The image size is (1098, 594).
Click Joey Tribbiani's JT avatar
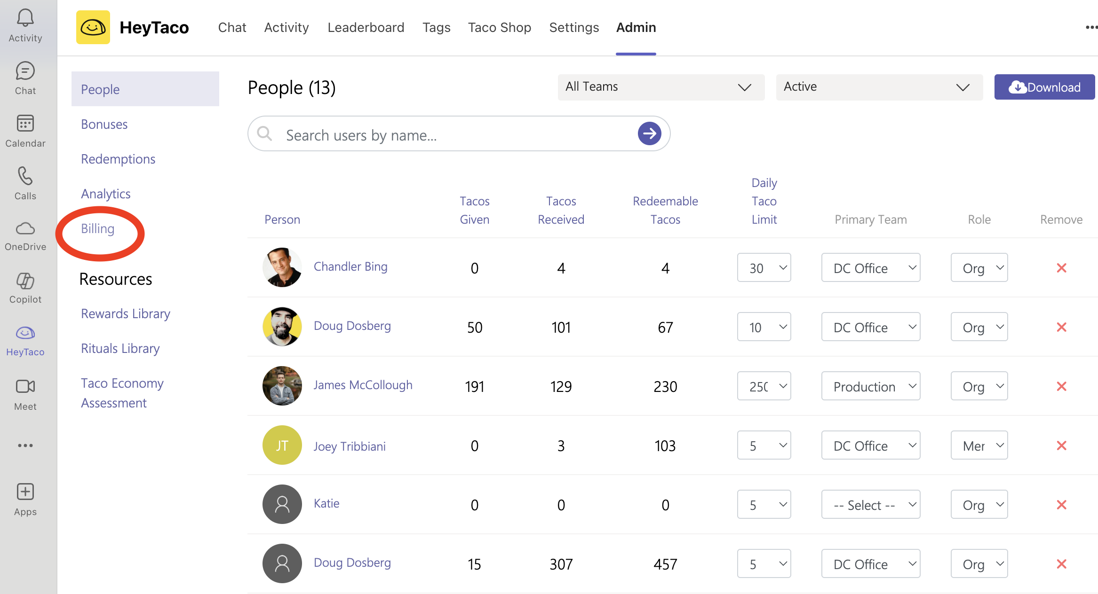[x=282, y=445]
